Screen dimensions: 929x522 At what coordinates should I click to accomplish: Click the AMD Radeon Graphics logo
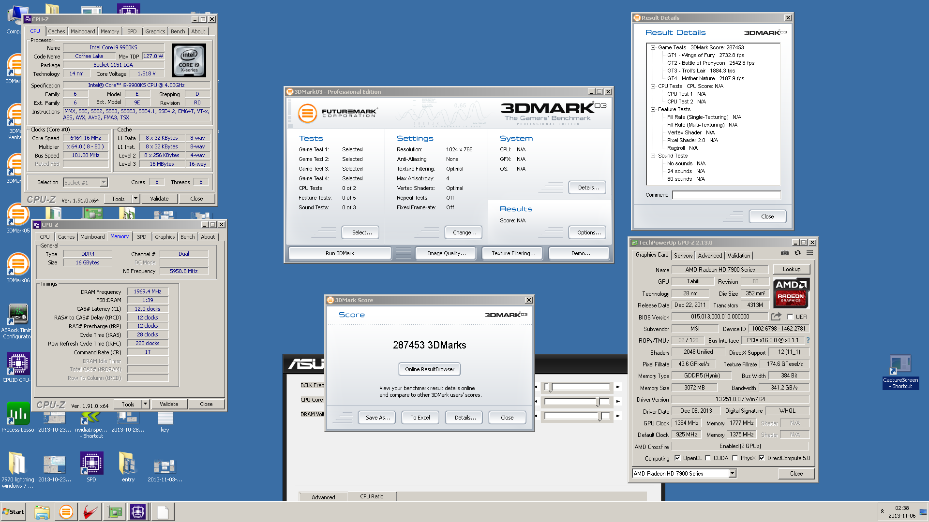point(791,293)
